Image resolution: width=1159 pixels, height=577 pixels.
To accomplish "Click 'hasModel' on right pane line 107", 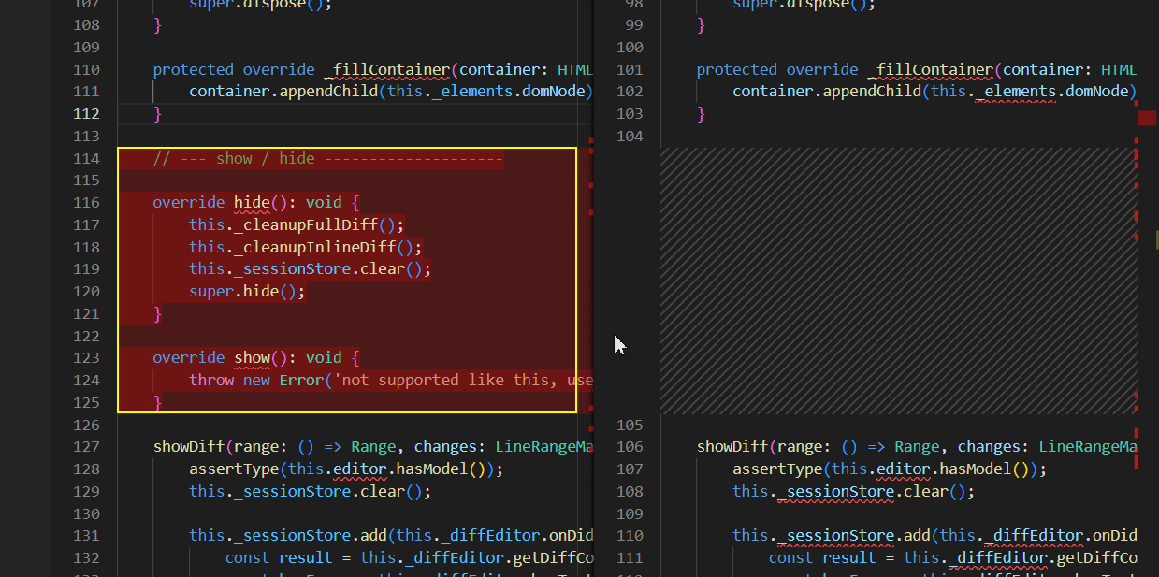I will (976, 469).
